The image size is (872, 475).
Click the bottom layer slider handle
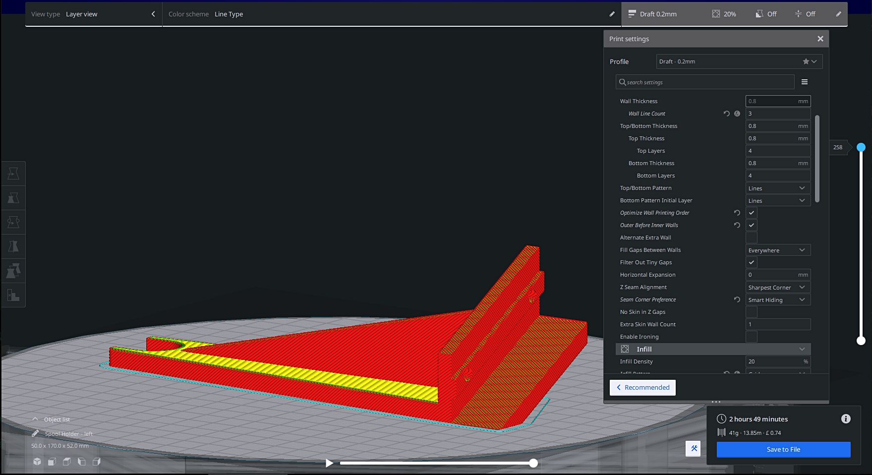click(x=861, y=340)
